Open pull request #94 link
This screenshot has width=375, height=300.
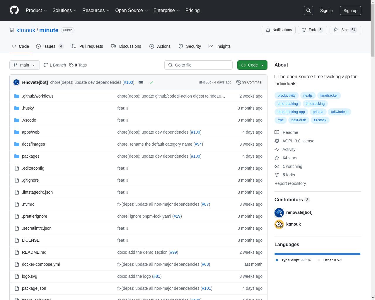tap(198, 144)
